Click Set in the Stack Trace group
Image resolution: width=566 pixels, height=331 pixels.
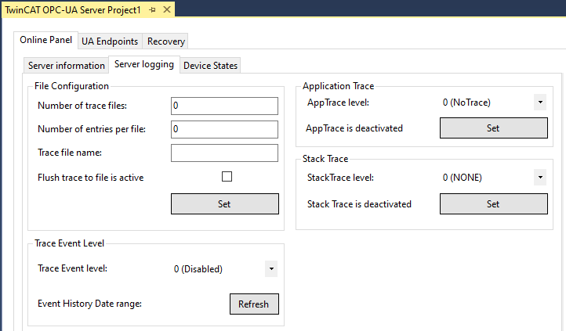click(x=493, y=204)
